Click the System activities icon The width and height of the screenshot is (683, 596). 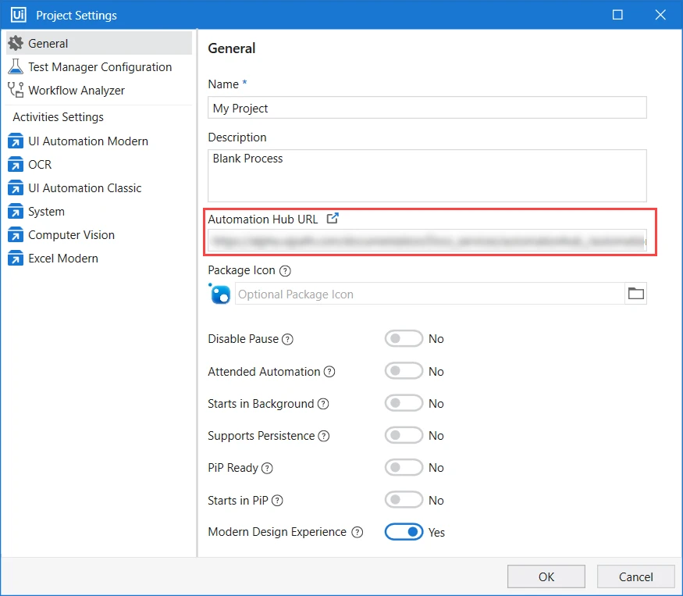tap(16, 212)
